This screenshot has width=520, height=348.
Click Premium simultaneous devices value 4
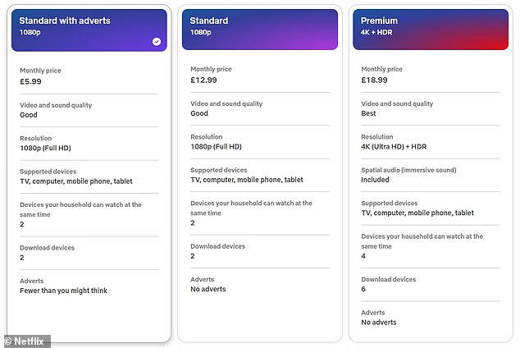point(363,256)
